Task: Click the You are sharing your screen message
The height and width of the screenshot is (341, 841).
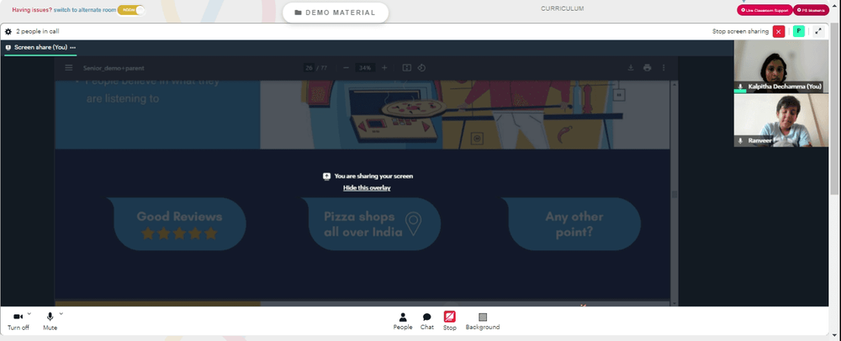Action: [x=373, y=176]
